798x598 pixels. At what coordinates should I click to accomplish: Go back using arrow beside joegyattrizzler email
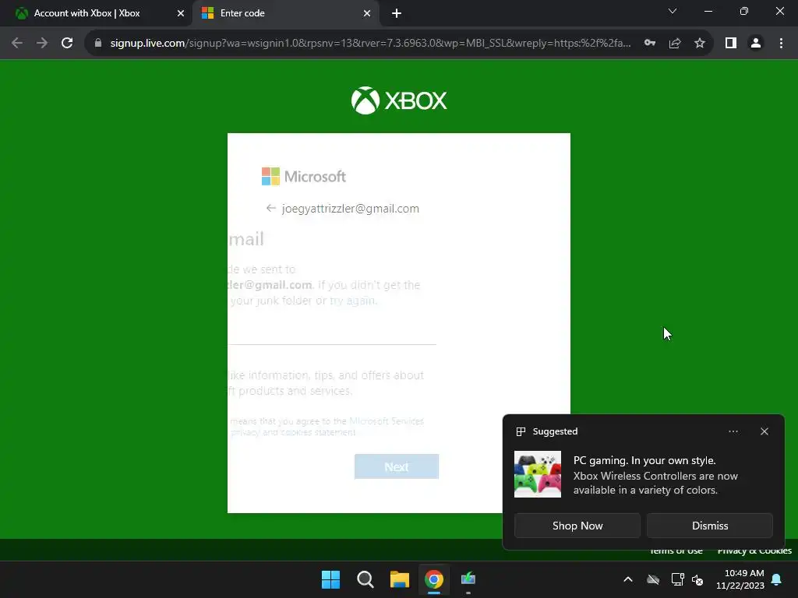(270, 208)
